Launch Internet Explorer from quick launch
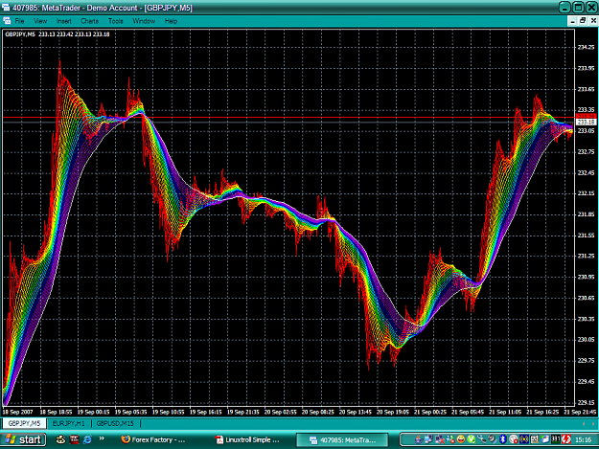 point(87,439)
